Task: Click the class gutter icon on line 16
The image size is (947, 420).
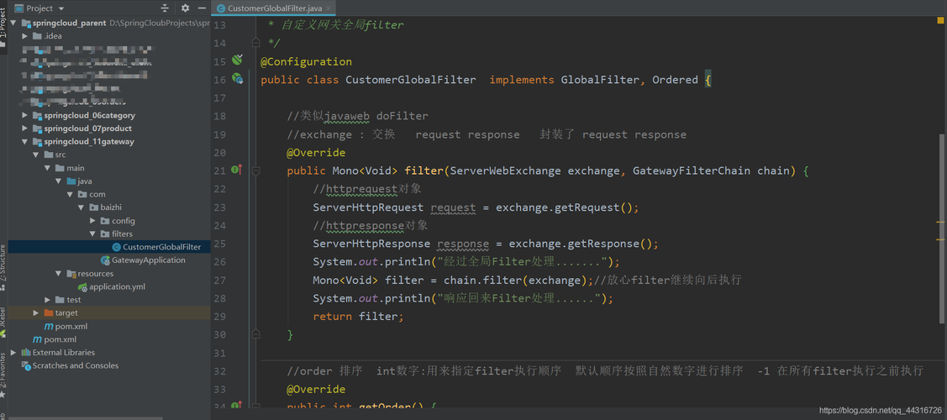Action: [238, 79]
